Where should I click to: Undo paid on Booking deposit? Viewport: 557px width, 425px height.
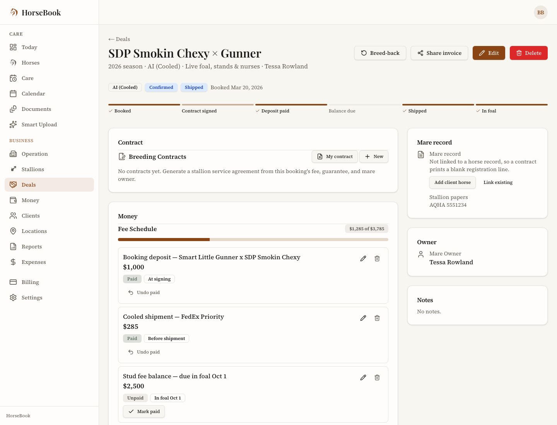(x=144, y=292)
